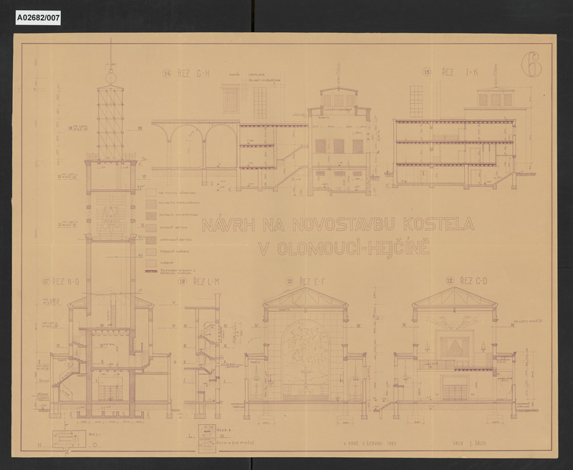The image size is (573, 470).
Task: Click the title line 'V OLOMOUCI-HEJČÍNĚ'
Action: (x=344, y=249)
